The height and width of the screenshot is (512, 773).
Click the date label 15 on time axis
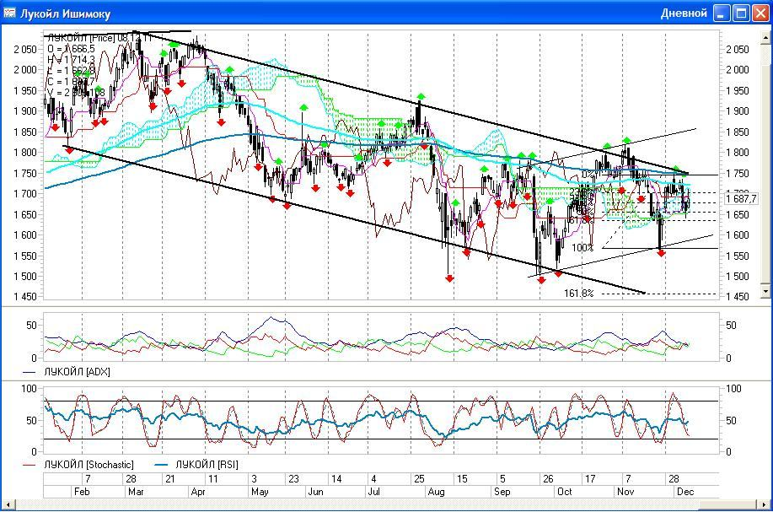(462, 479)
